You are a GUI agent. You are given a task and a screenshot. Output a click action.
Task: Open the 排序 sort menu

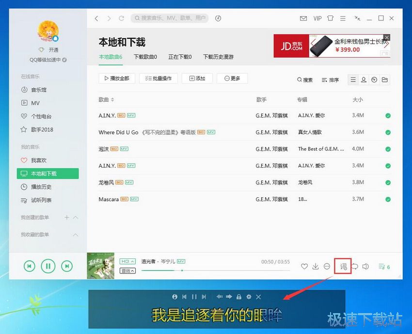(330, 80)
